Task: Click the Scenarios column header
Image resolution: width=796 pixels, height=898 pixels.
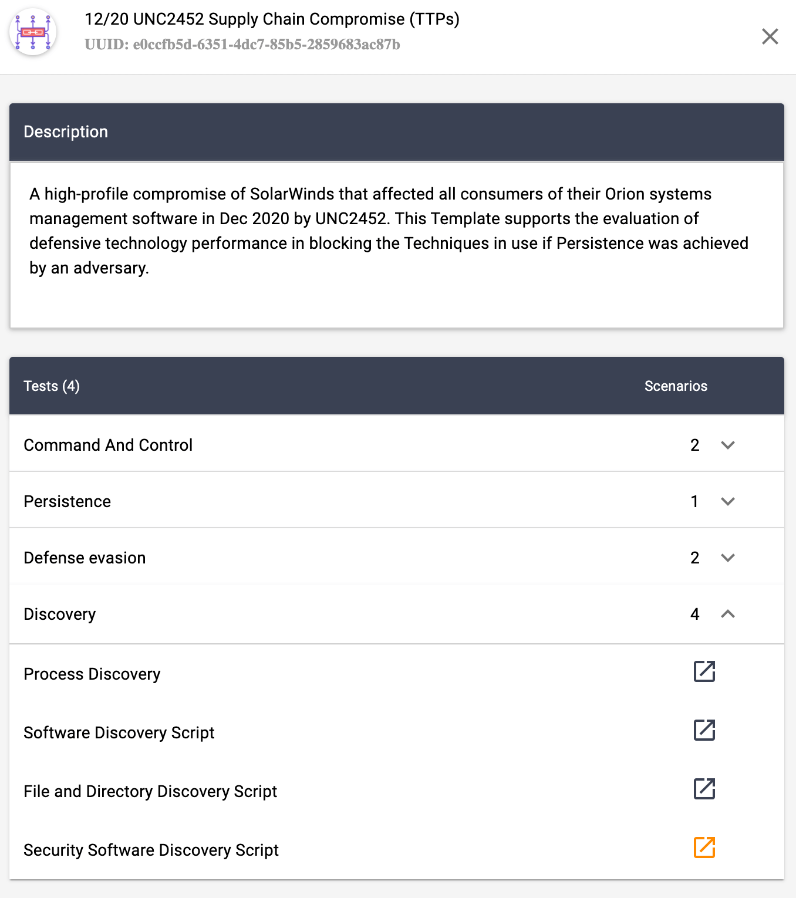Action: [x=675, y=386]
